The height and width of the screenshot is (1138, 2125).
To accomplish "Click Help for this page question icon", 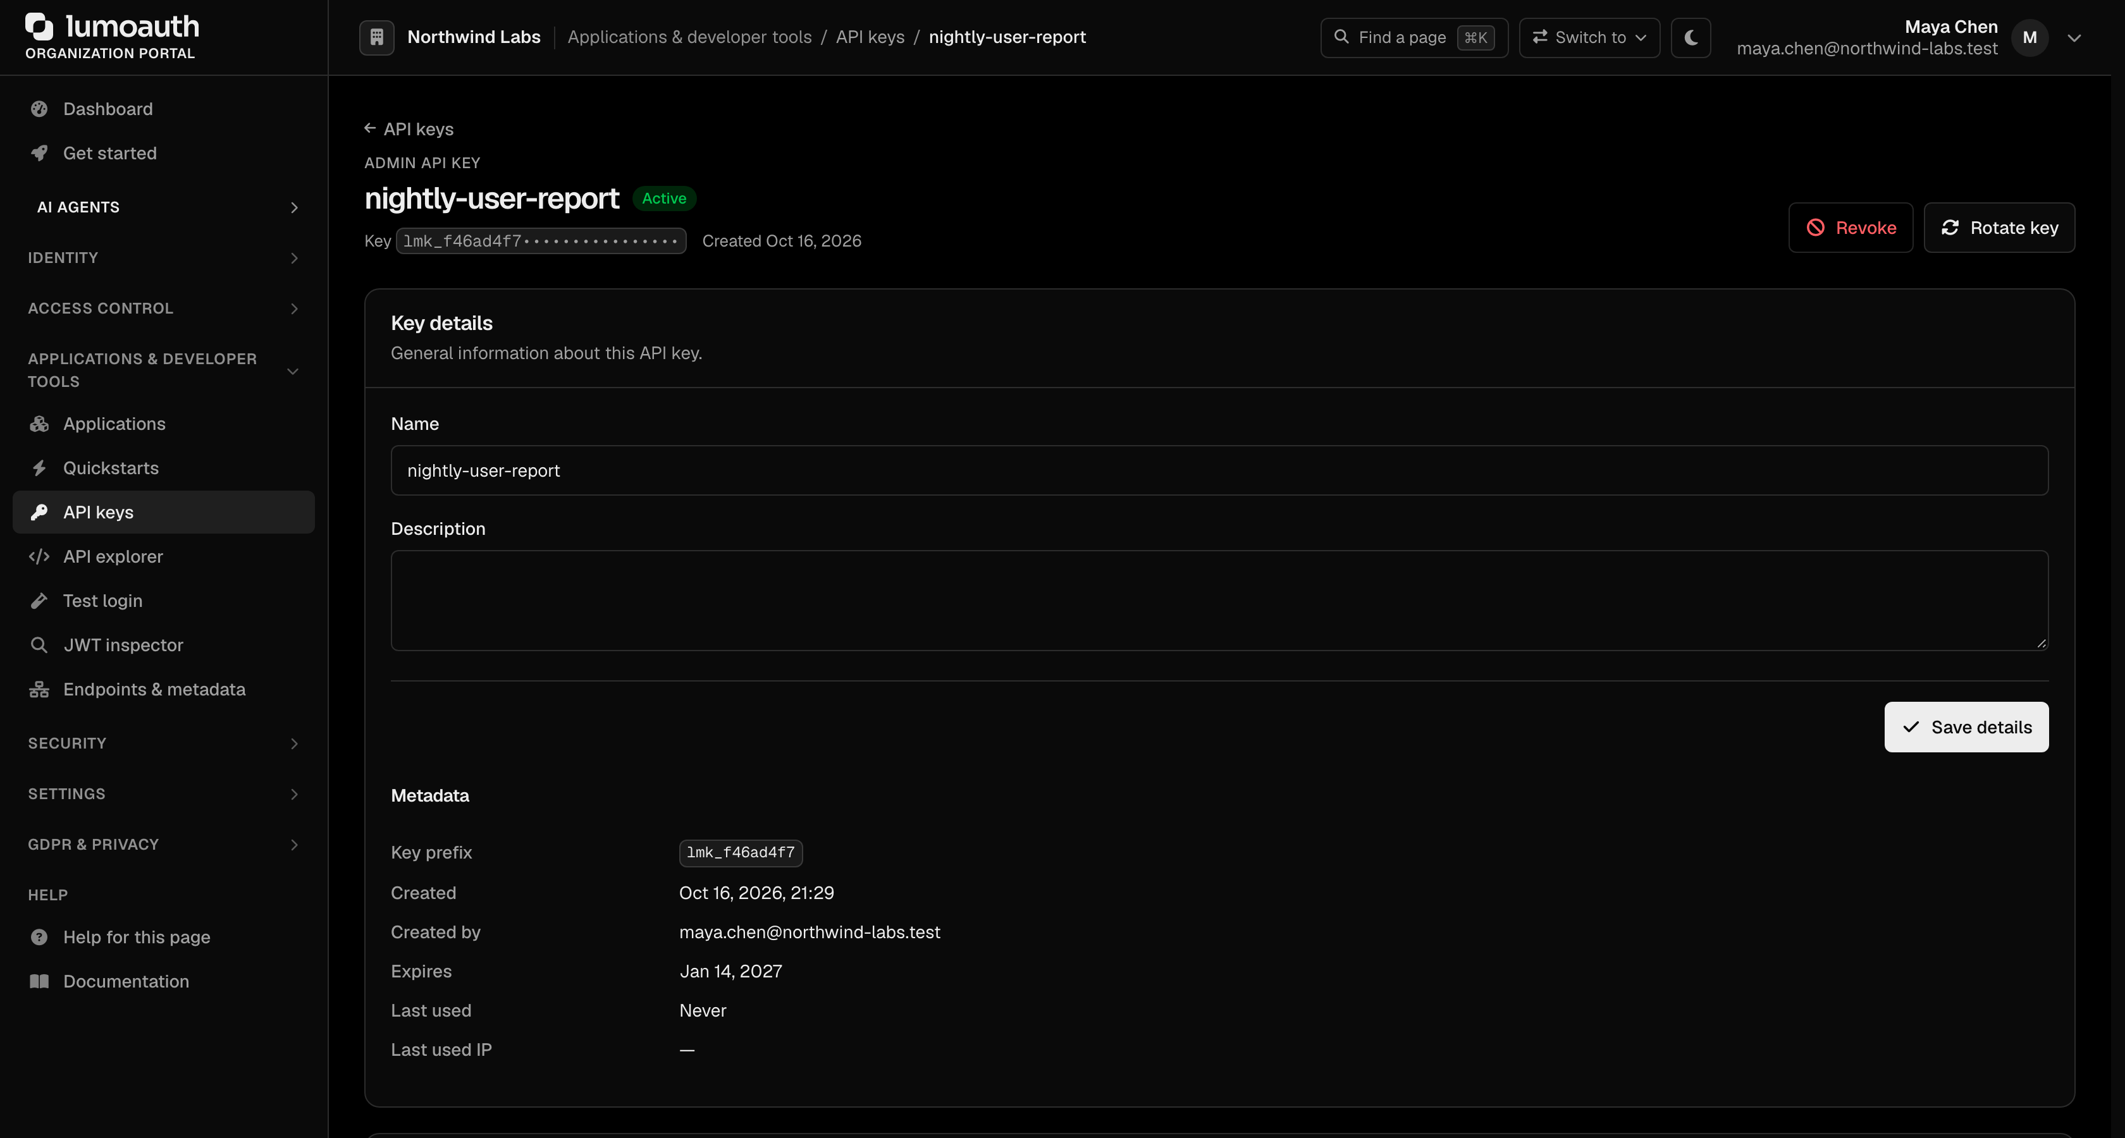I will click(39, 938).
